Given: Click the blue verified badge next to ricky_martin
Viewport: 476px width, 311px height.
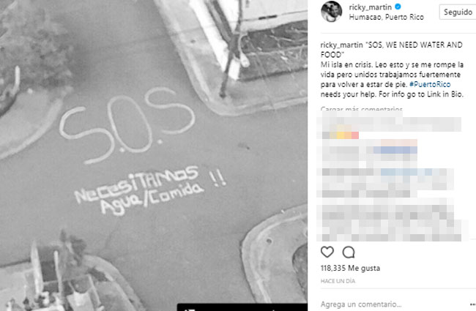Looking at the screenshot, I should pos(398,7).
